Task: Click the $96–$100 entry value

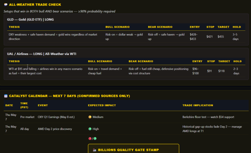Action: click(x=196, y=71)
